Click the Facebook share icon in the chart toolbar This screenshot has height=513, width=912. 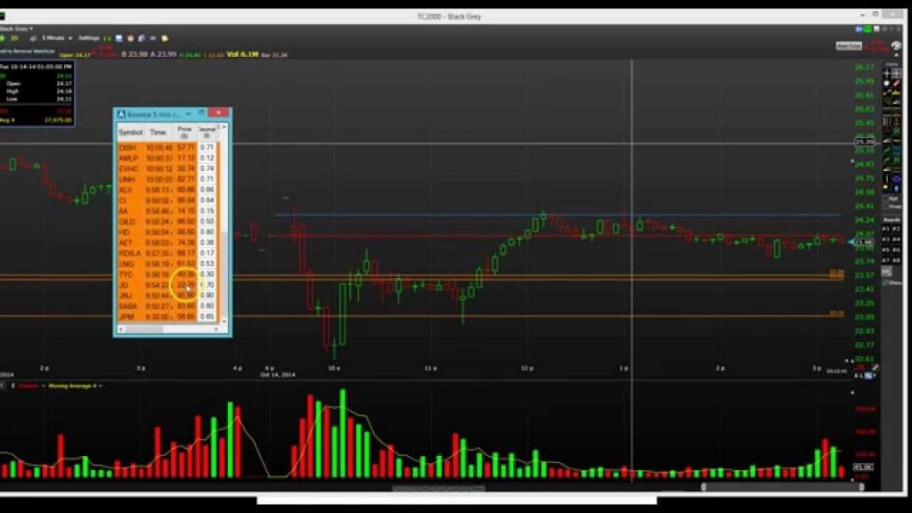(142, 38)
